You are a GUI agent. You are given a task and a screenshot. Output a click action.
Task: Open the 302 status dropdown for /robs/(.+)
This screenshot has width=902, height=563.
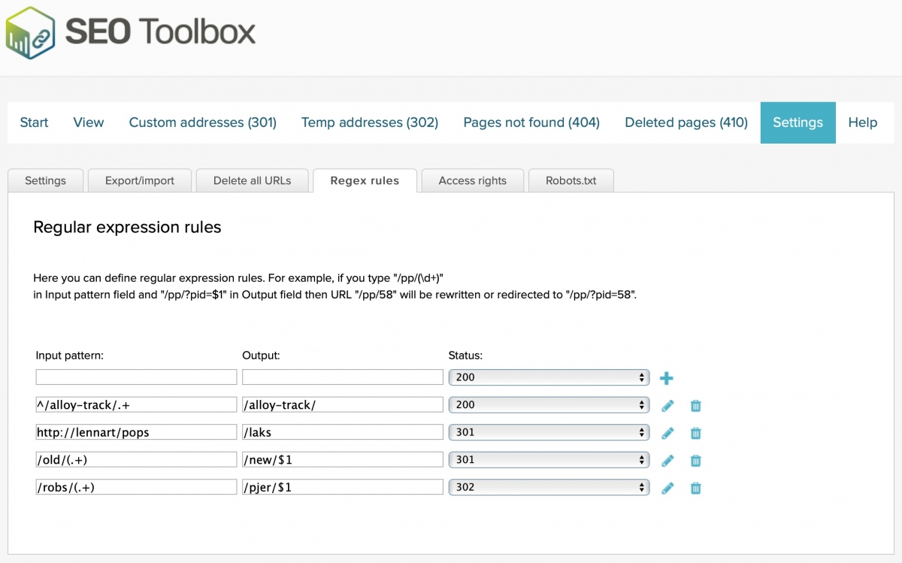548,486
